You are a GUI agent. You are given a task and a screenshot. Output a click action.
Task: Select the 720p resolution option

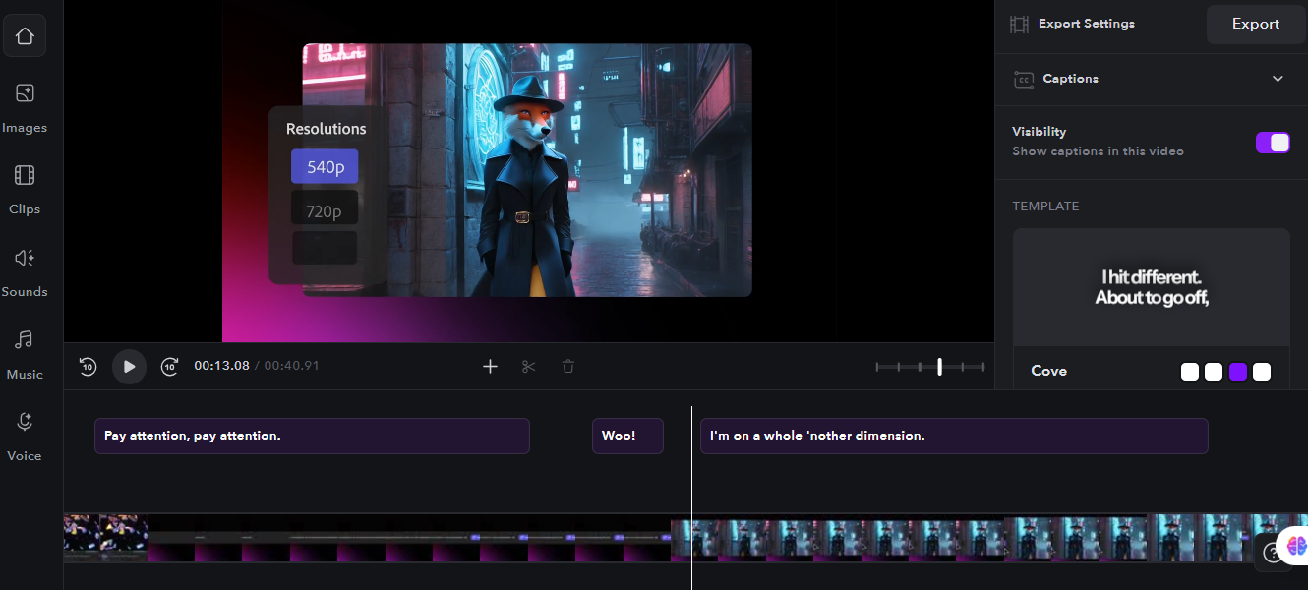[x=325, y=210]
